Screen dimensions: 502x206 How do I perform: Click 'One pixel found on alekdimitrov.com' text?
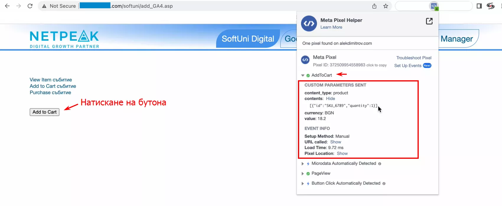click(x=337, y=43)
